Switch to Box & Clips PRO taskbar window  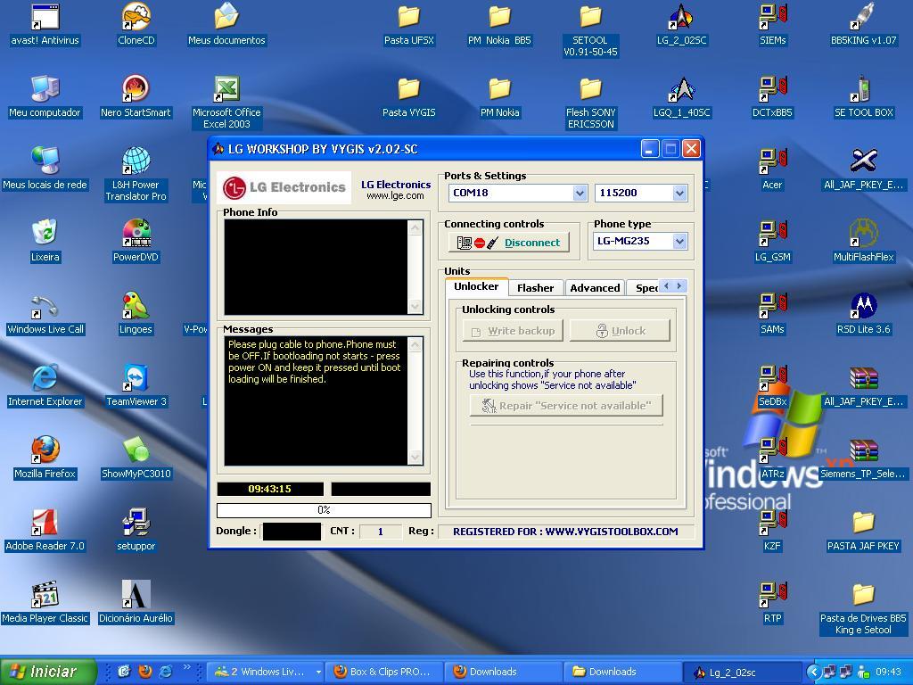coord(383,672)
